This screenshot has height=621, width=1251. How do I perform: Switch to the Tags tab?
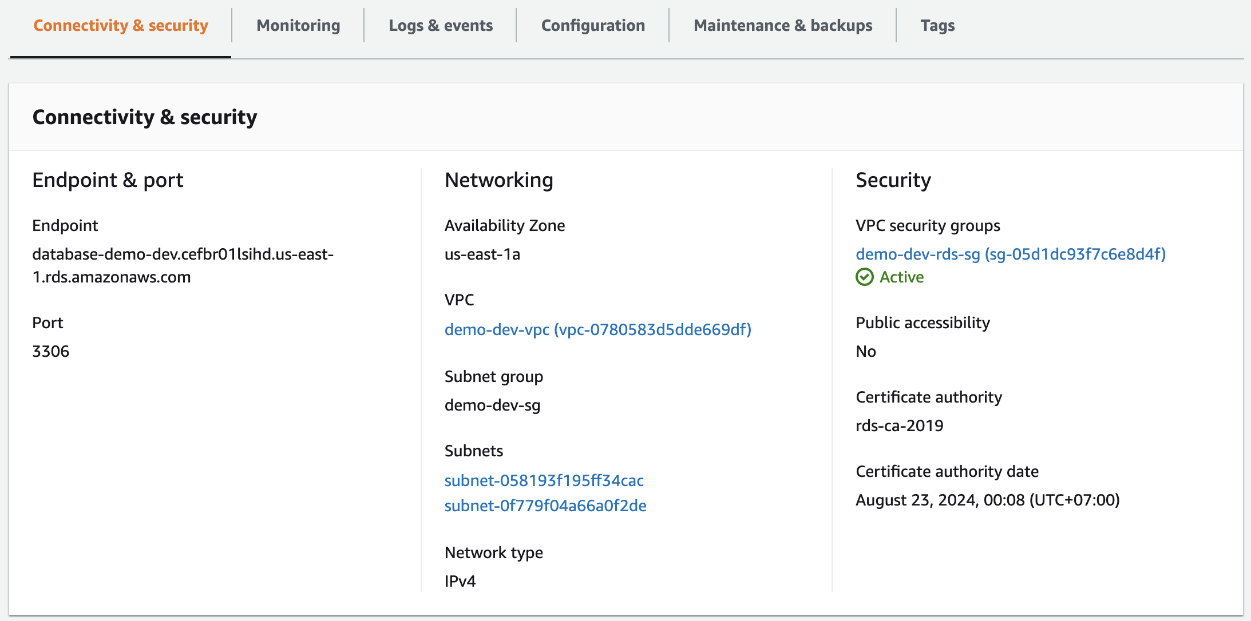[x=937, y=25]
